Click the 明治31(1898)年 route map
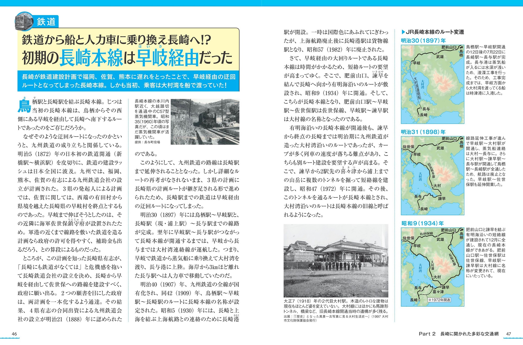This screenshot has height=345, width=523. pyautogui.click(x=432, y=175)
